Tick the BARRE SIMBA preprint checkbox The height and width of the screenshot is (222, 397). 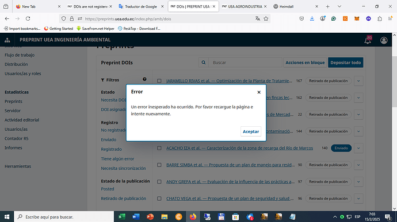click(159, 165)
